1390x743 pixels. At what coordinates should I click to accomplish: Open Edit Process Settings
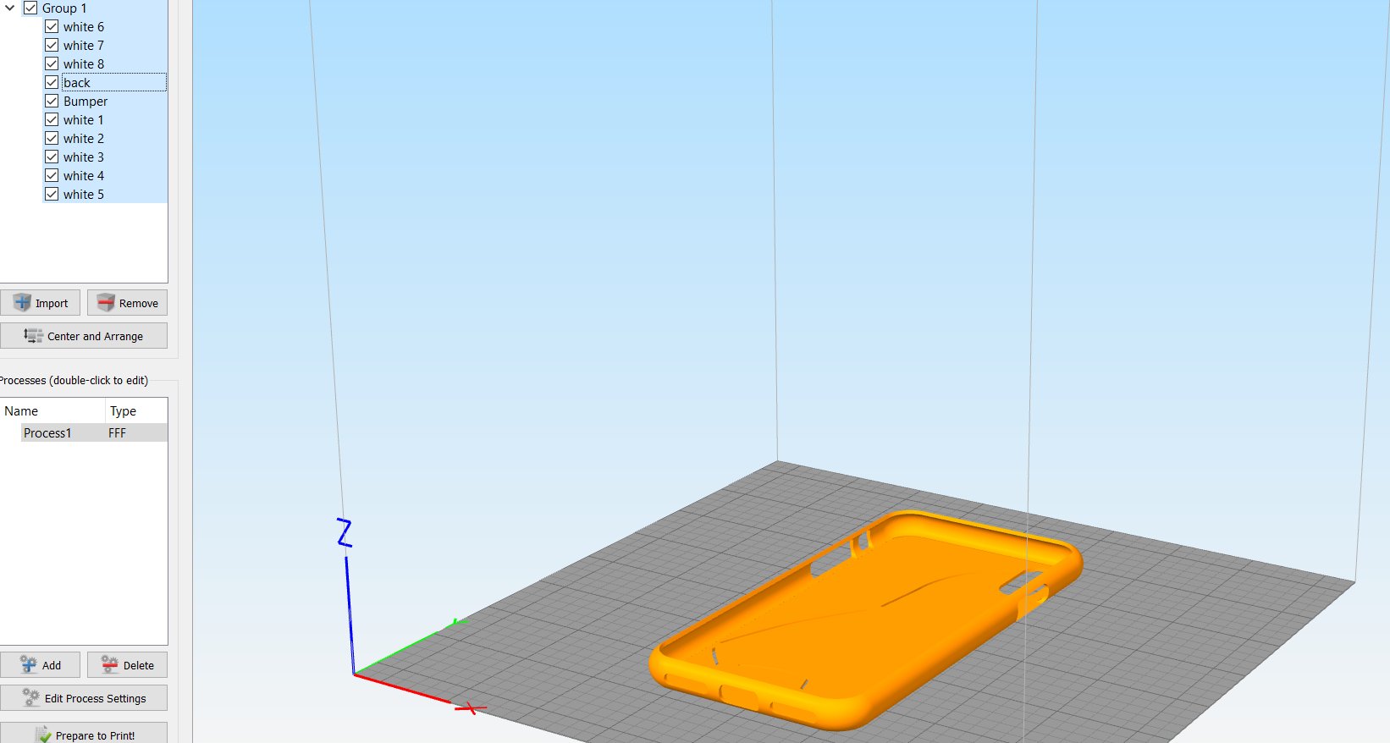(x=84, y=698)
